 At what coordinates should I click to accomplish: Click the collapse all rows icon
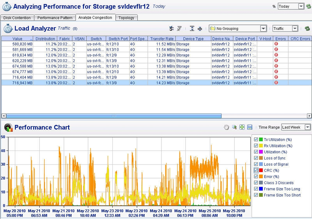200,28
